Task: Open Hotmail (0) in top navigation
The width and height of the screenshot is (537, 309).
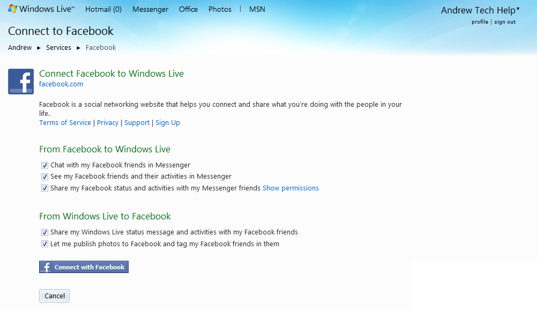Action: point(103,9)
